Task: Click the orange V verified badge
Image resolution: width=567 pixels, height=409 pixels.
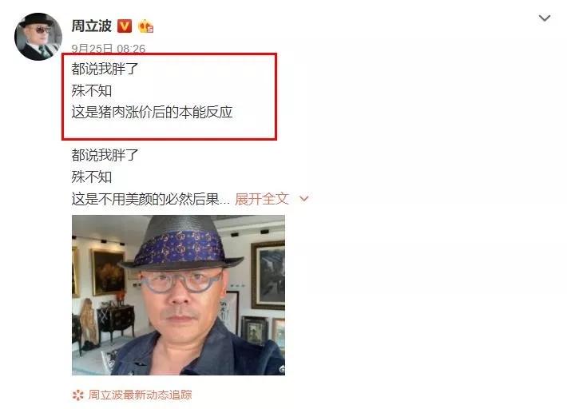Action: [x=125, y=26]
